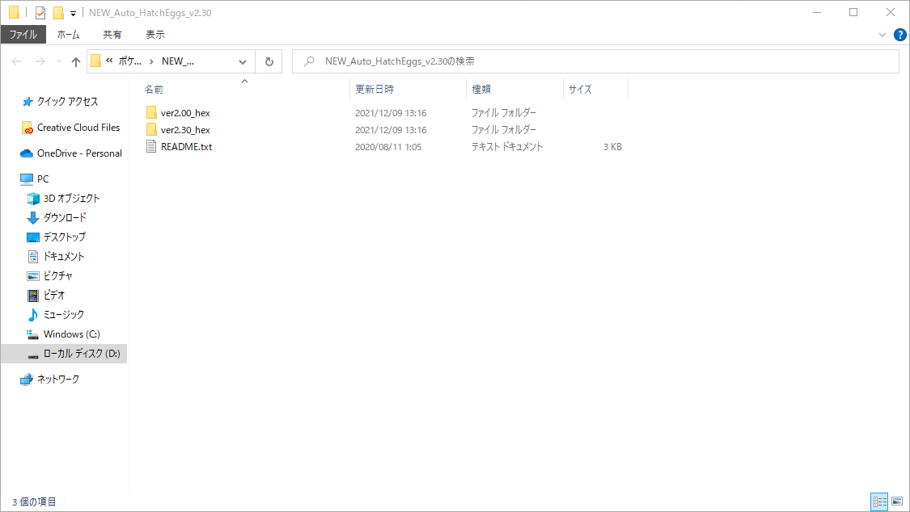Go up one folder level
Screen dimensions: 910x512
76,61
